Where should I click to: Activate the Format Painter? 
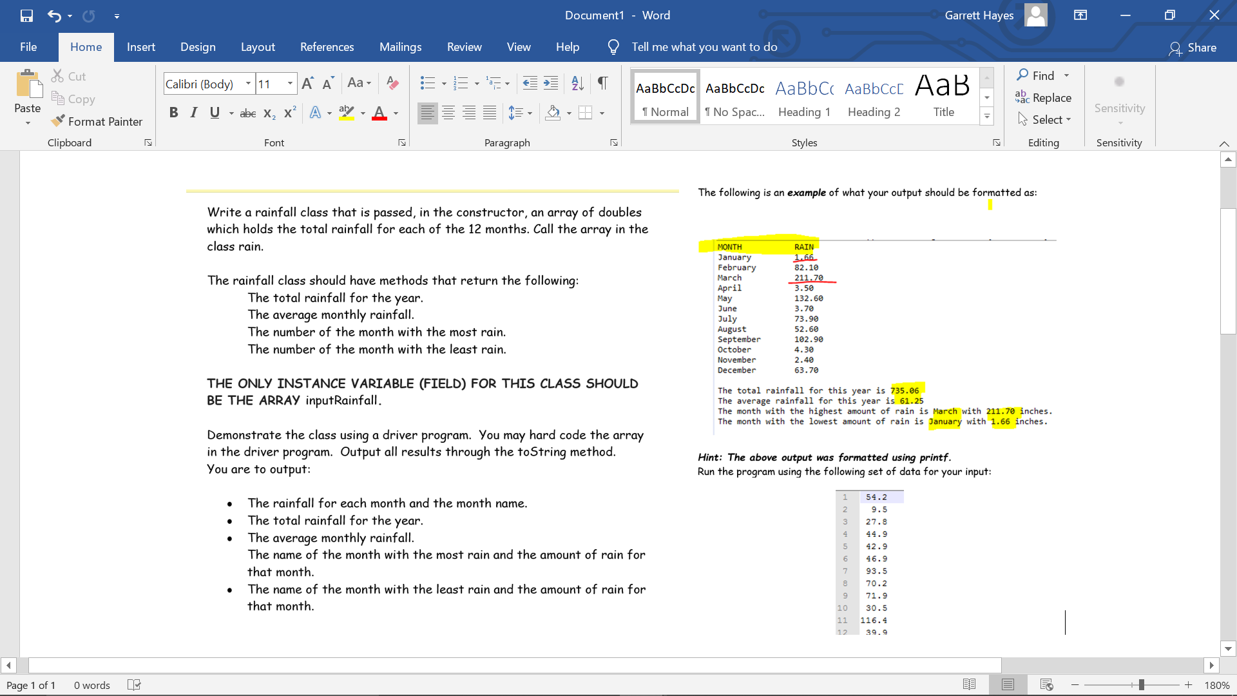(97, 121)
